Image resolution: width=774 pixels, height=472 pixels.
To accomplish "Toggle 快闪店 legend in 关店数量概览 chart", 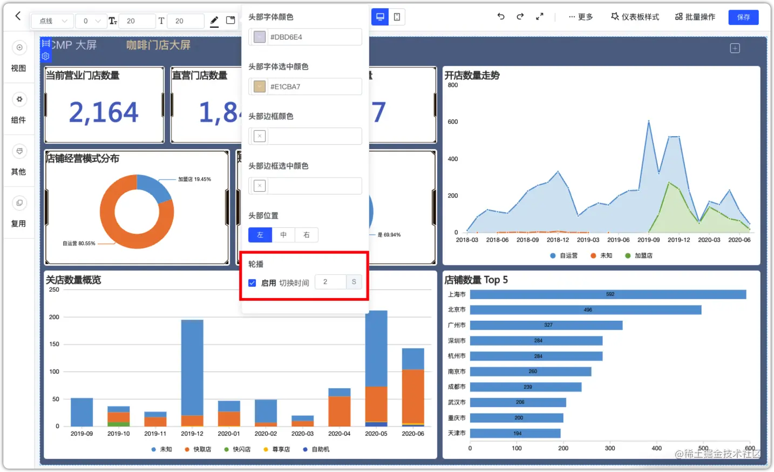I will pyautogui.click(x=237, y=449).
